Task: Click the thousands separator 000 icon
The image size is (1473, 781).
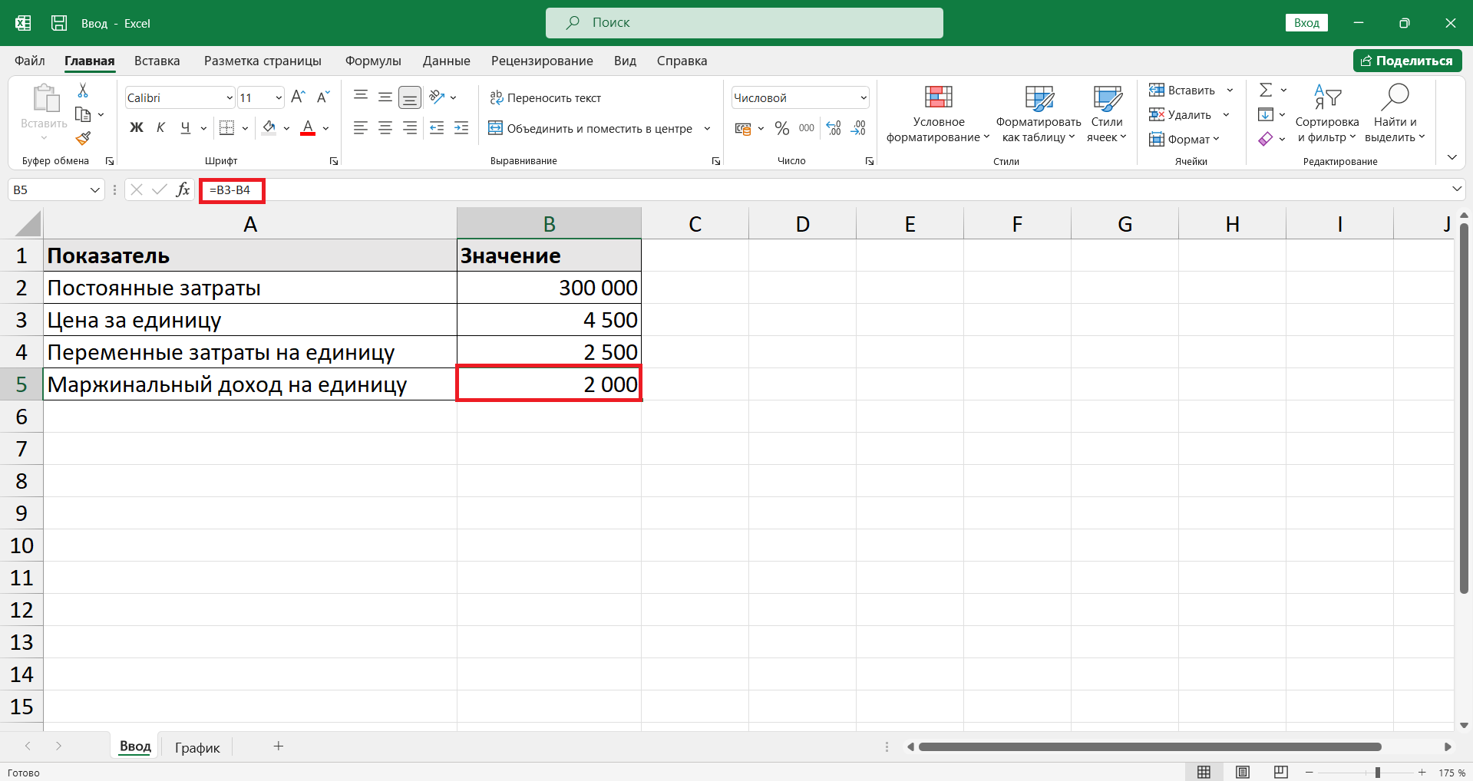Action: click(x=807, y=128)
